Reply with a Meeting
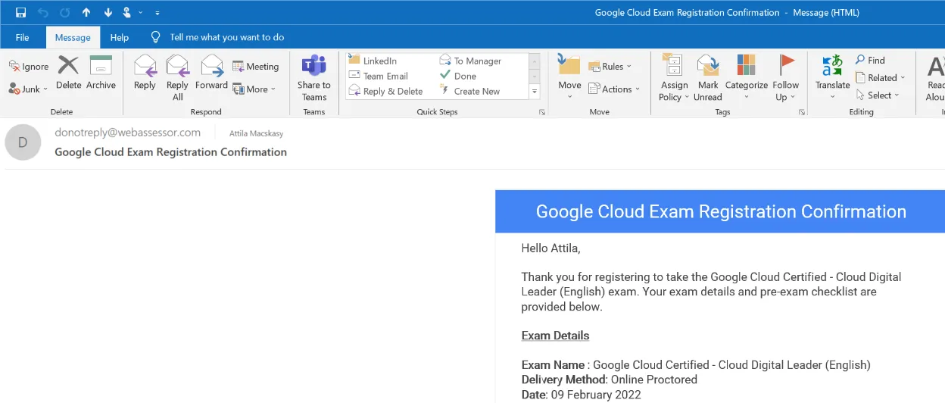 click(x=255, y=67)
